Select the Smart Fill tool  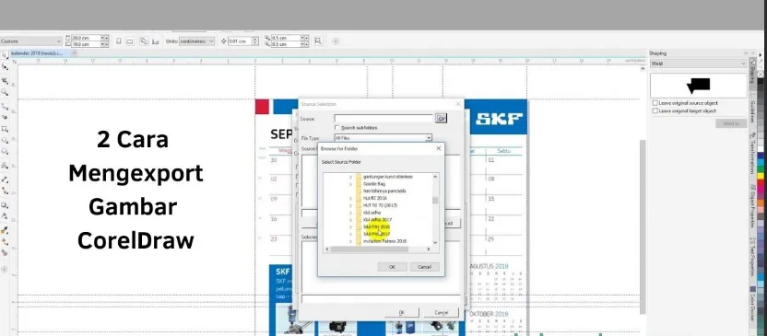tap(6, 252)
